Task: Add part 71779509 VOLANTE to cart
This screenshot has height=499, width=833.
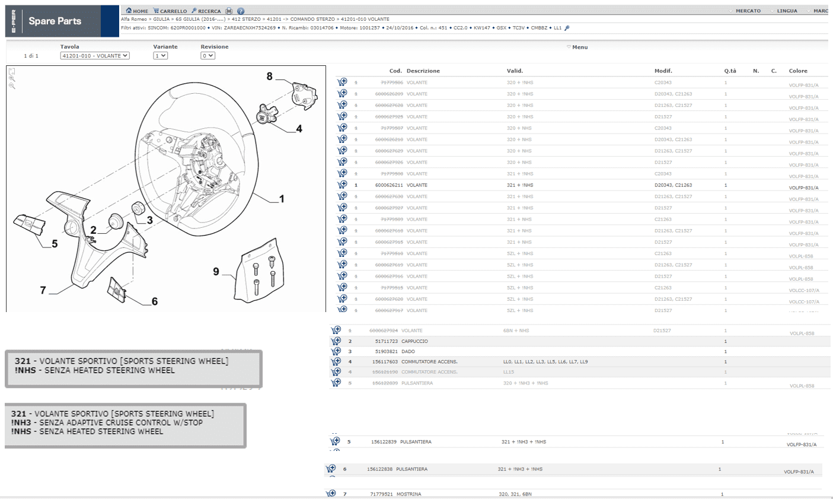Action: click(x=342, y=219)
